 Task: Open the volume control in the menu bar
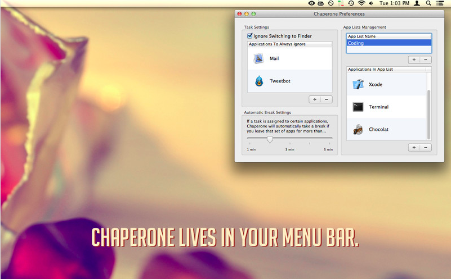(371, 3)
